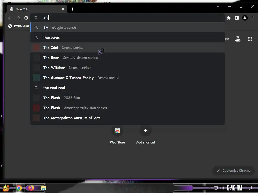Click The Summer I Turned Pretty thumbnail
This screenshot has height=193, width=258.
click(36, 78)
